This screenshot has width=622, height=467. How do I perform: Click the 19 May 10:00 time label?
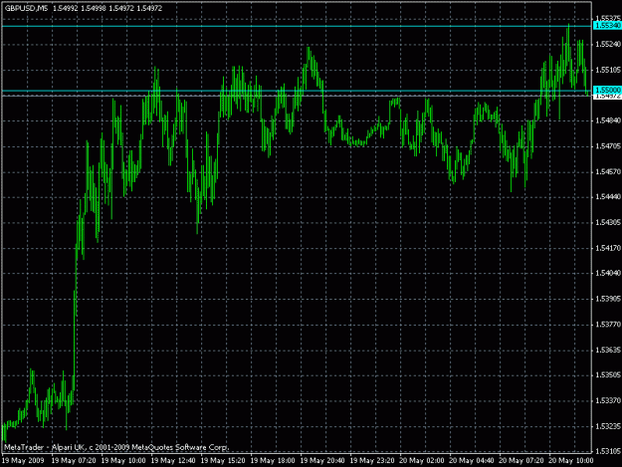123,461
